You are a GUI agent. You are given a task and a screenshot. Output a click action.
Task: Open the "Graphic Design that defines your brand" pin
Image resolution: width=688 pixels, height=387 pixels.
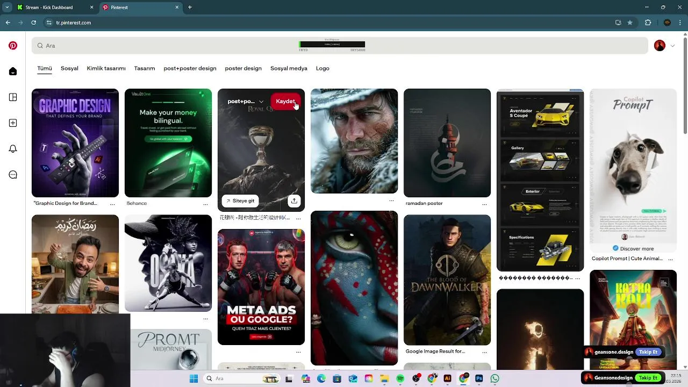(x=75, y=143)
